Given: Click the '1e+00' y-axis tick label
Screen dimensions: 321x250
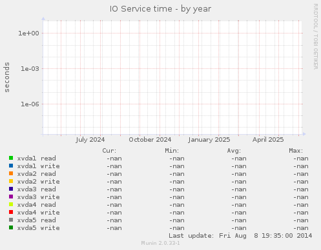Looking at the screenshot, I should 28,34.
